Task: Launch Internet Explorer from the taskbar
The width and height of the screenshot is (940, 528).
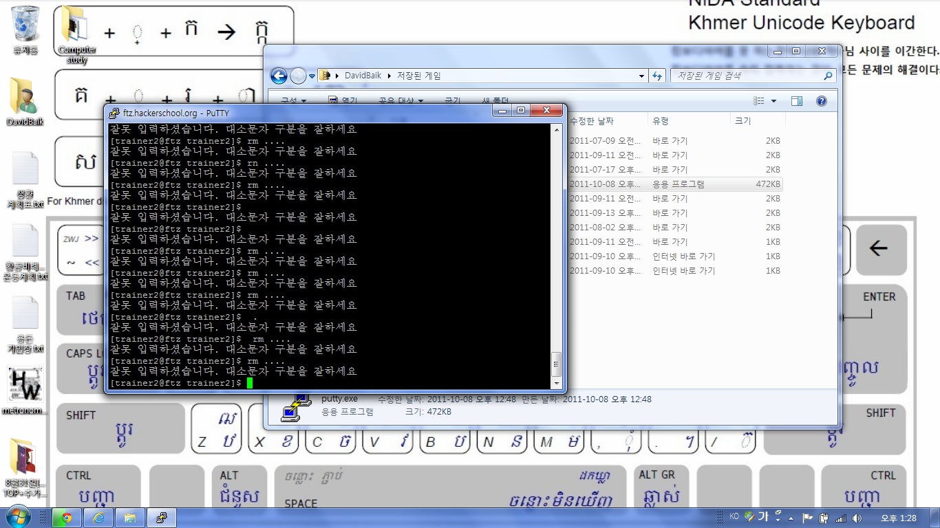Action: (x=98, y=518)
